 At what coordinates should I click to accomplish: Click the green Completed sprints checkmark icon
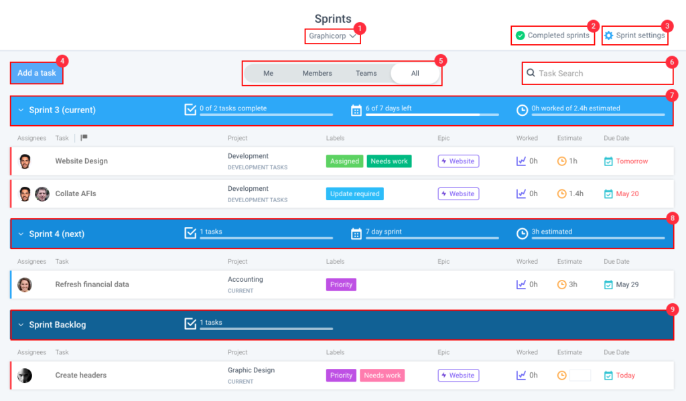pyautogui.click(x=520, y=35)
